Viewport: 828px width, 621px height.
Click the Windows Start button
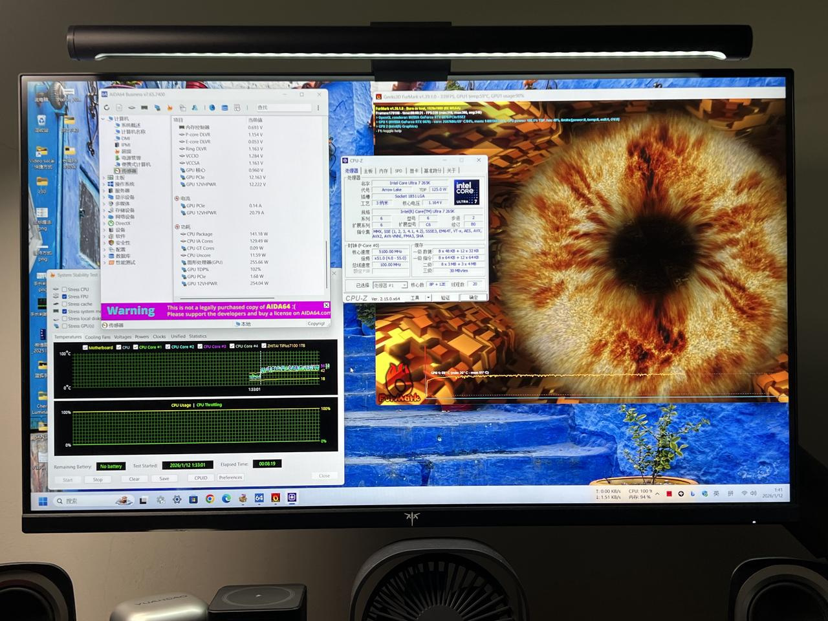click(x=43, y=501)
